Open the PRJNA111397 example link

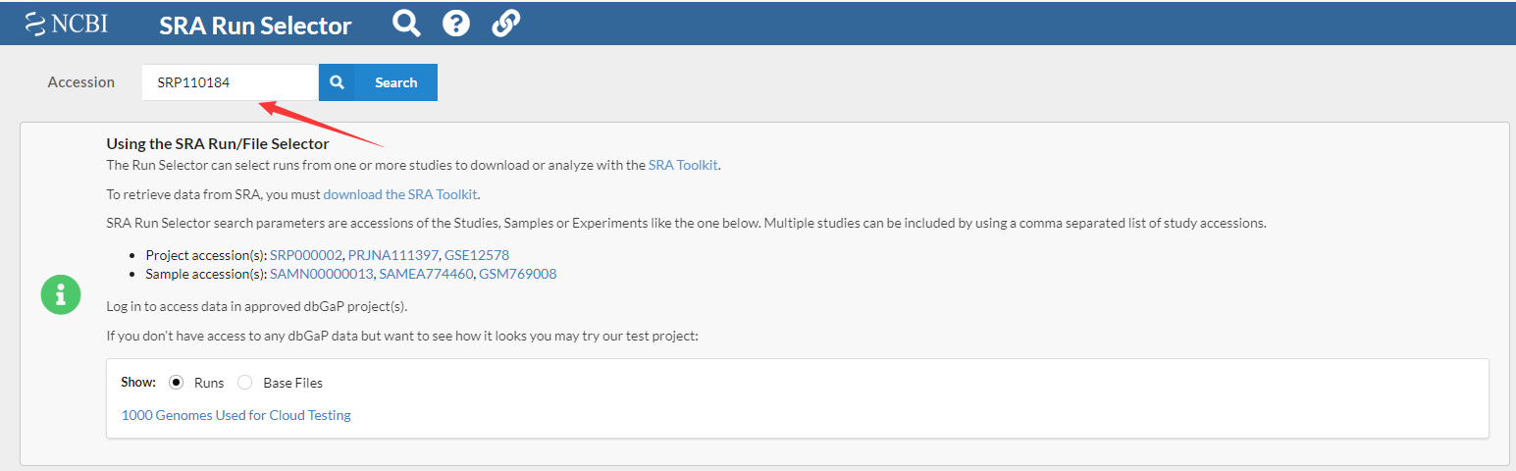(393, 255)
